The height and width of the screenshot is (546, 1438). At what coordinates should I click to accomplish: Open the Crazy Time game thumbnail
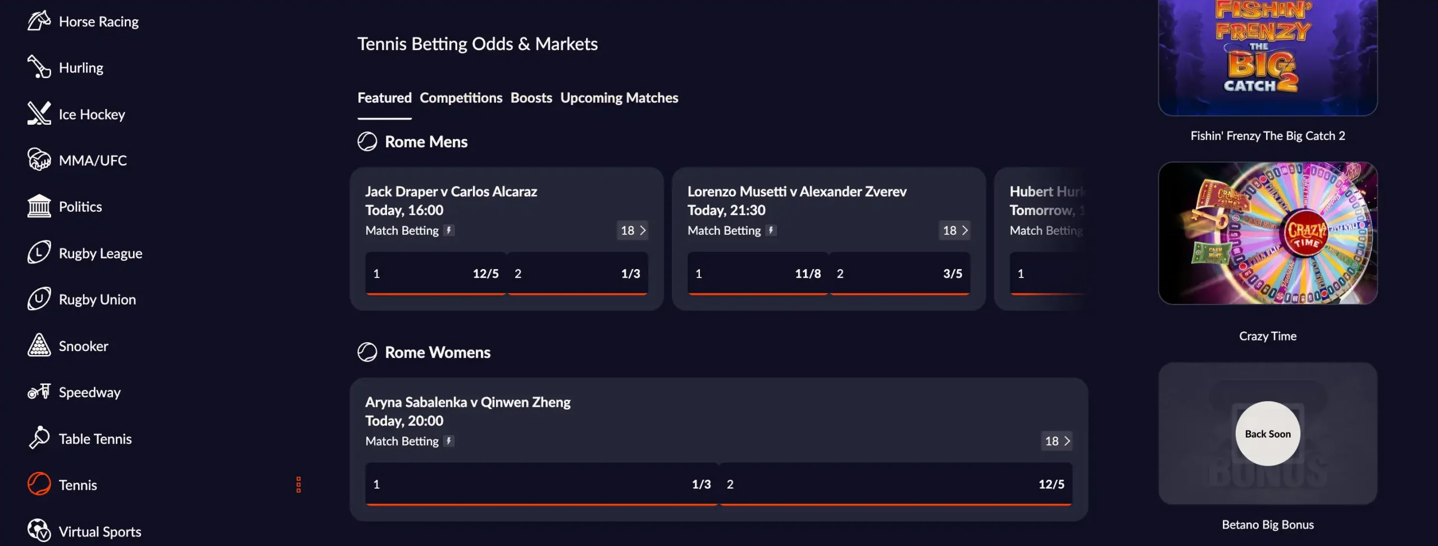pyautogui.click(x=1267, y=233)
